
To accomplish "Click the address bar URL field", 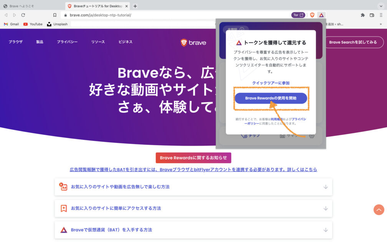I will (173, 15).
